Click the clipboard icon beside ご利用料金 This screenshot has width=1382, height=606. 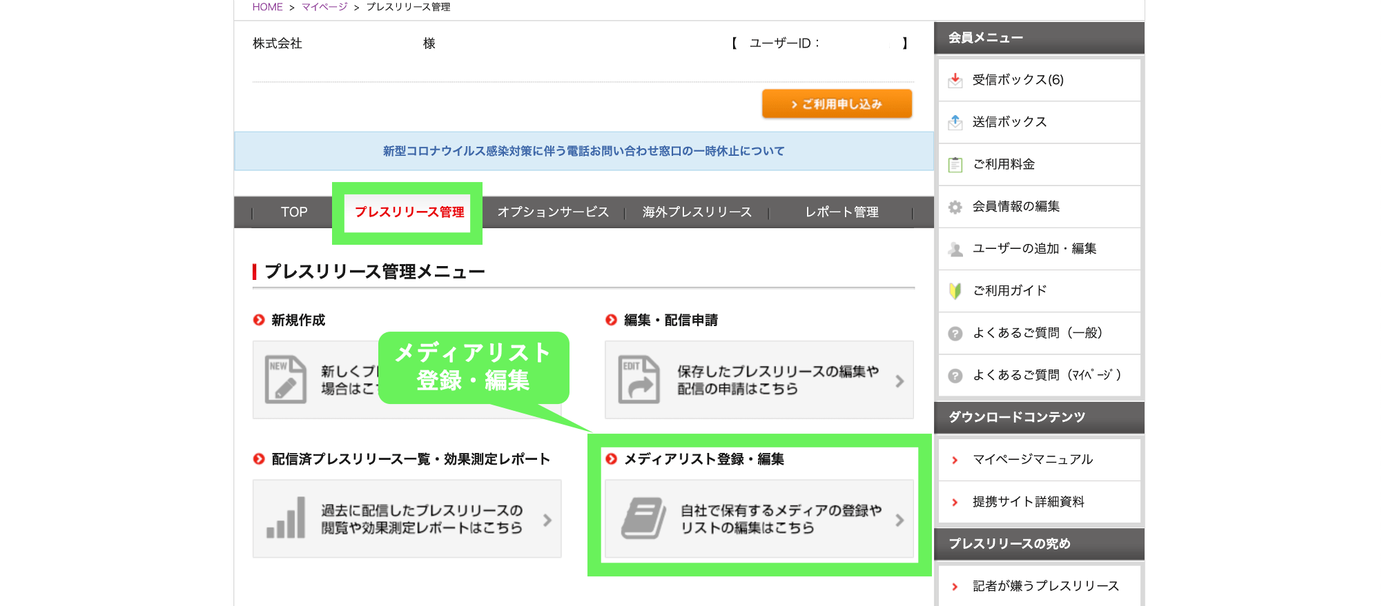pos(955,165)
